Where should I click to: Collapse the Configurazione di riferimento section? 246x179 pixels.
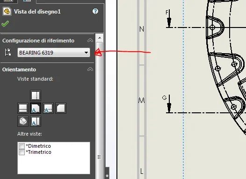pyautogui.click(x=90, y=41)
